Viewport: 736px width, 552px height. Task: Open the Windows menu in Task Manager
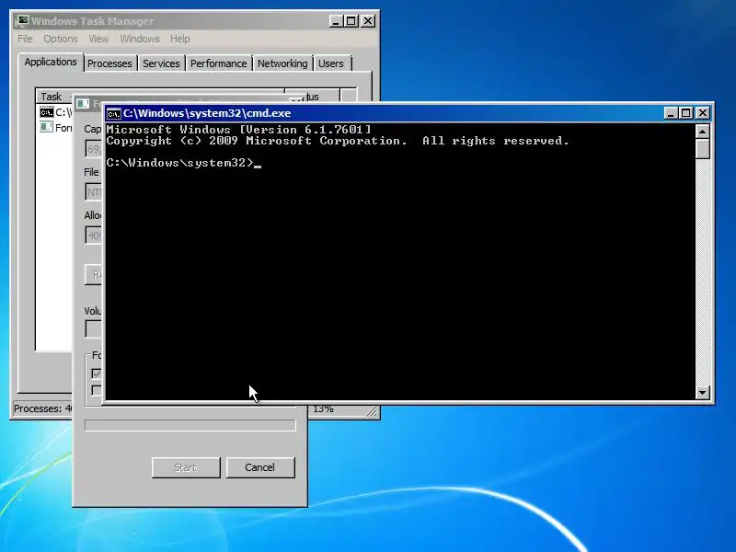(140, 39)
